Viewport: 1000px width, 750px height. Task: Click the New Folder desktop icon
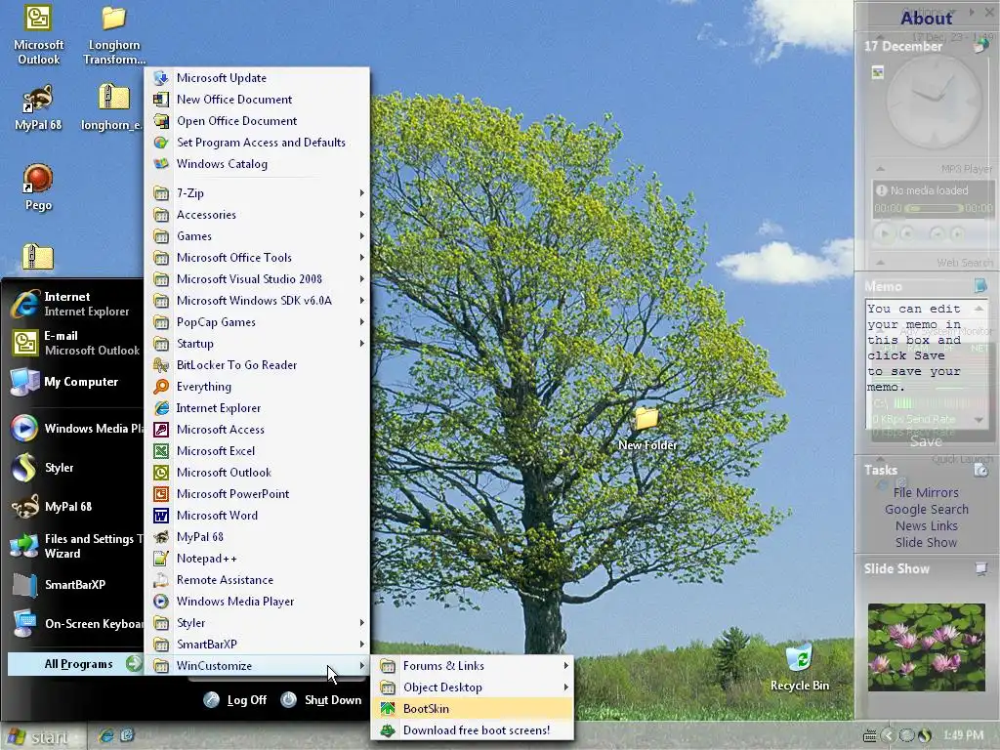click(x=646, y=427)
